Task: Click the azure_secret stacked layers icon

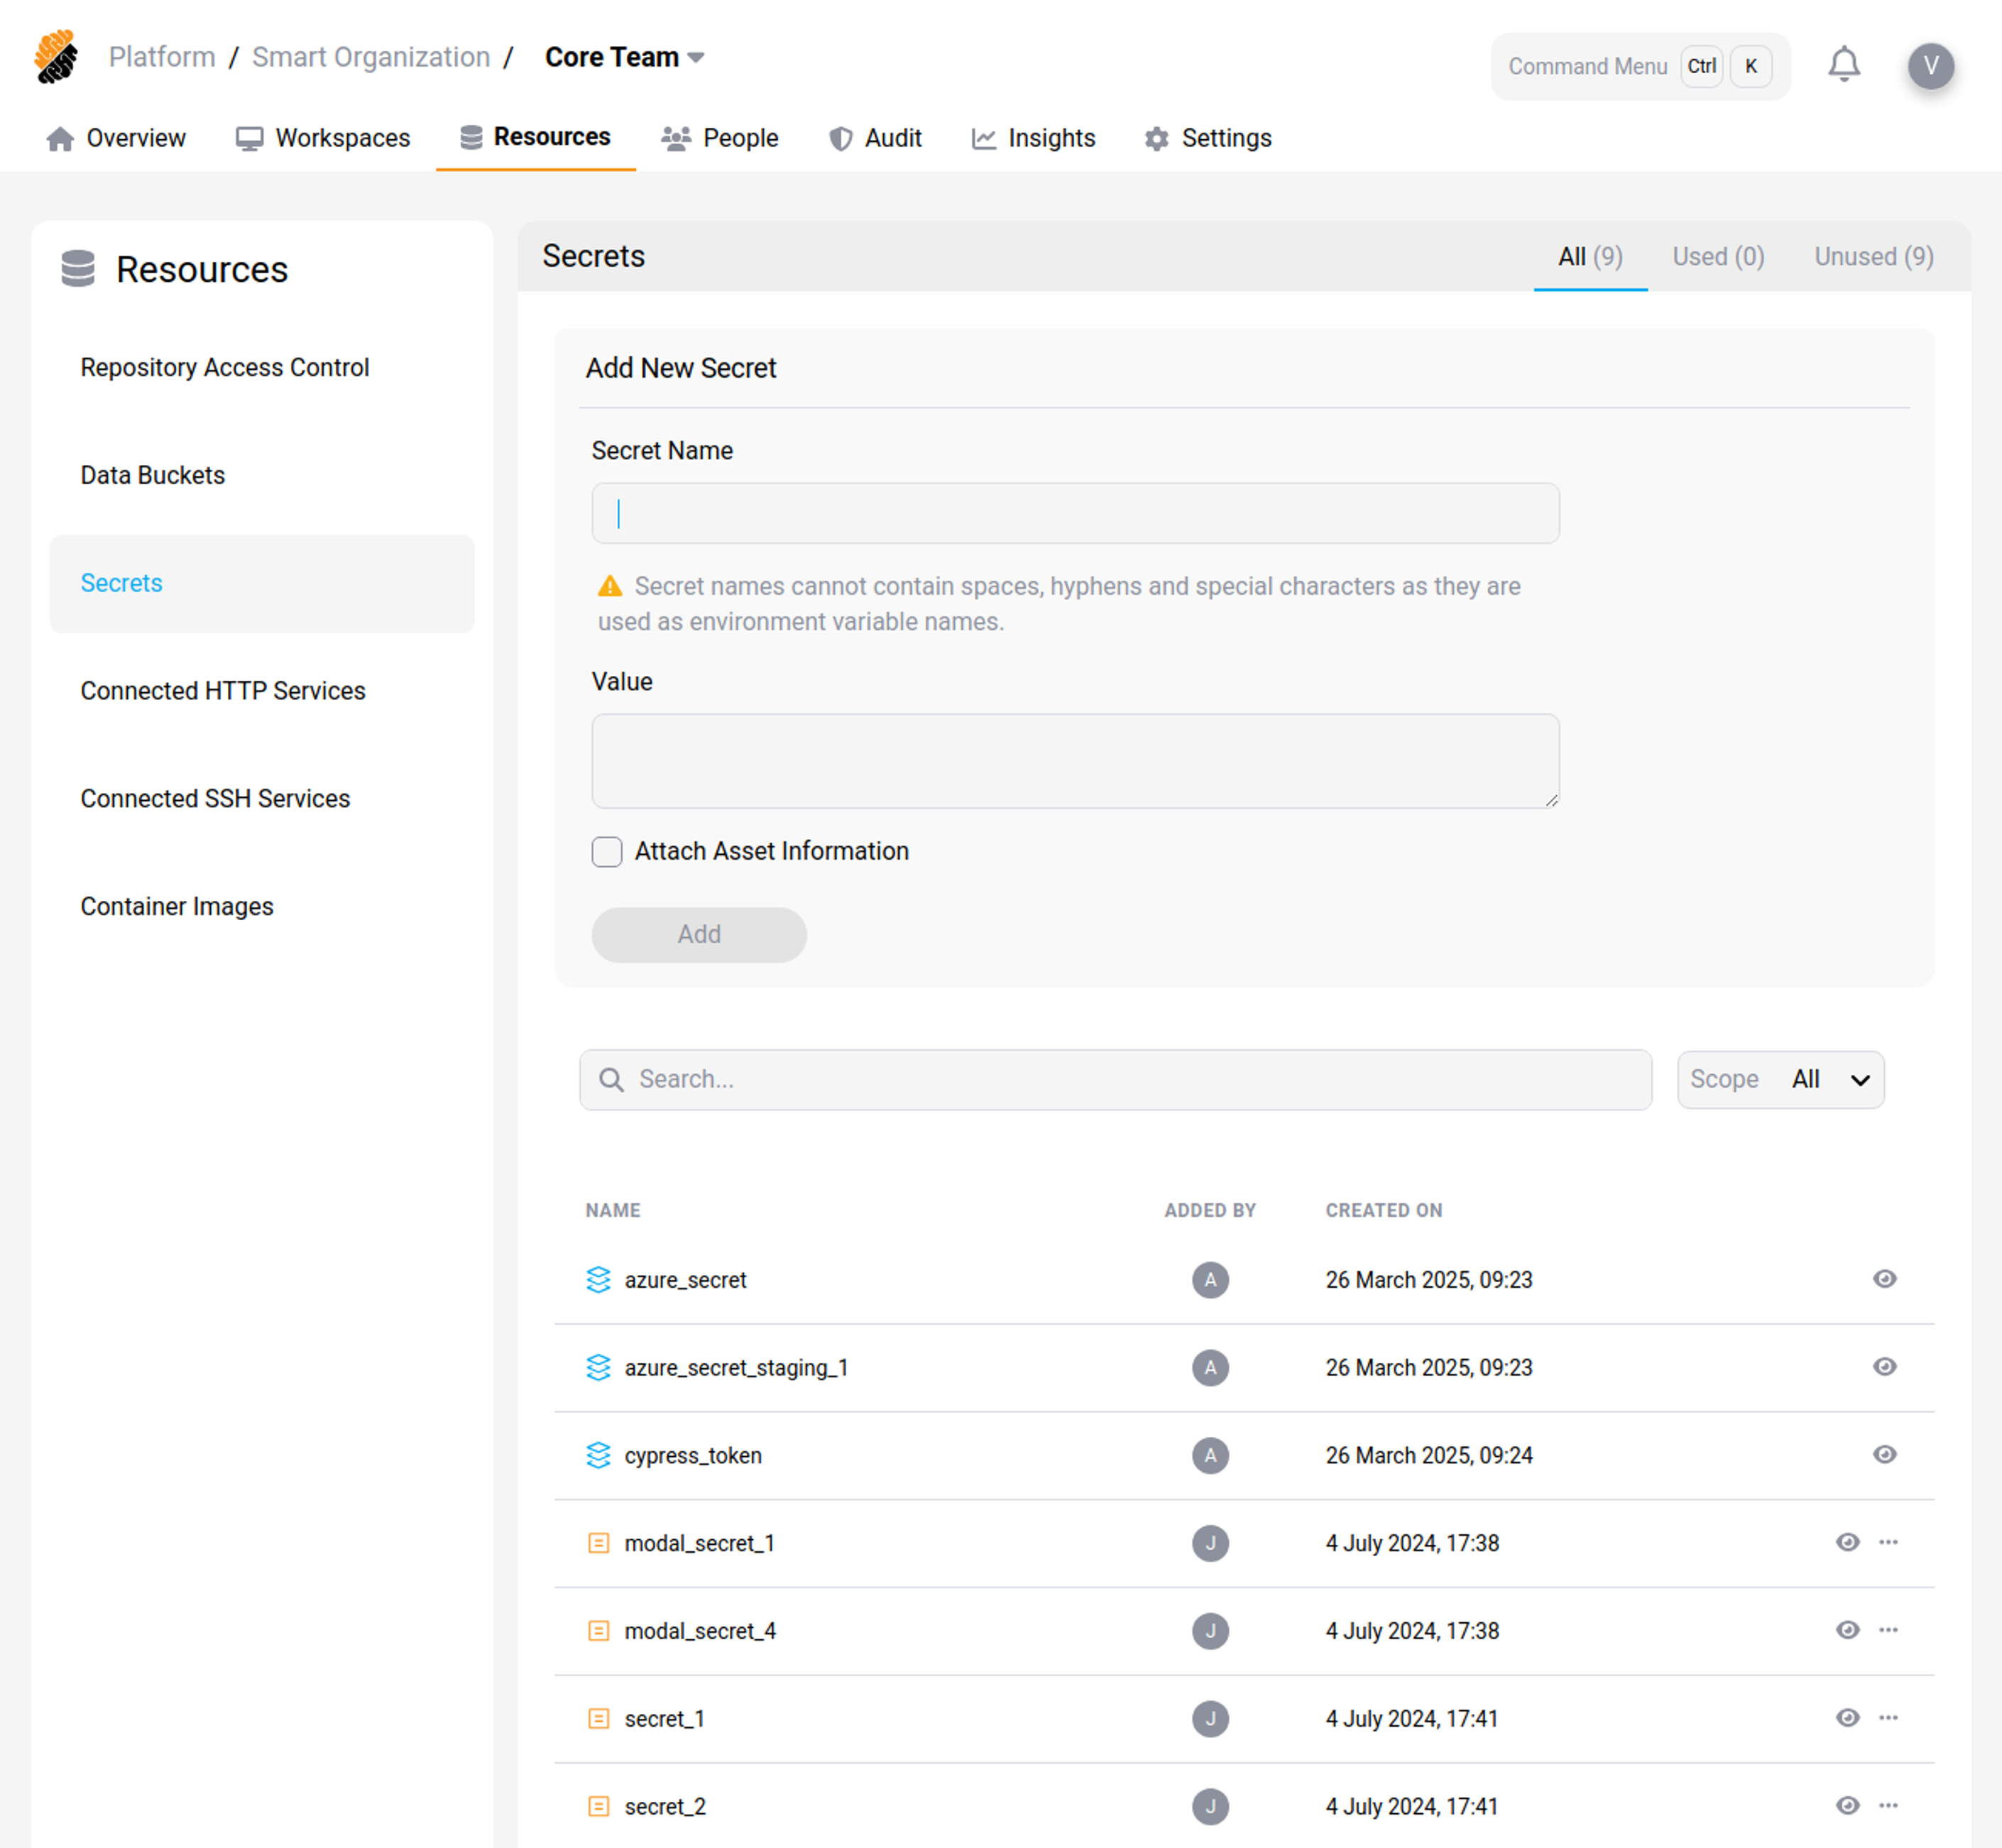Action: tap(598, 1279)
